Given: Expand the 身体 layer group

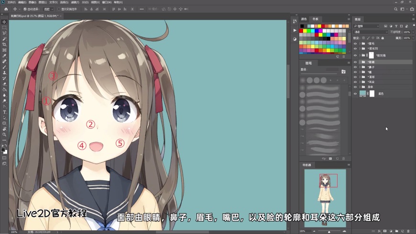Looking at the screenshot, I should (x=360, y=87).
